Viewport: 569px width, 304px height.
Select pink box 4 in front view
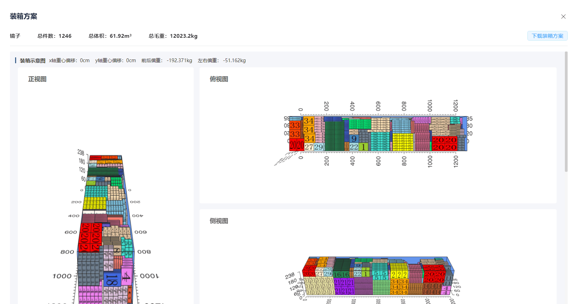coord(126,277)
